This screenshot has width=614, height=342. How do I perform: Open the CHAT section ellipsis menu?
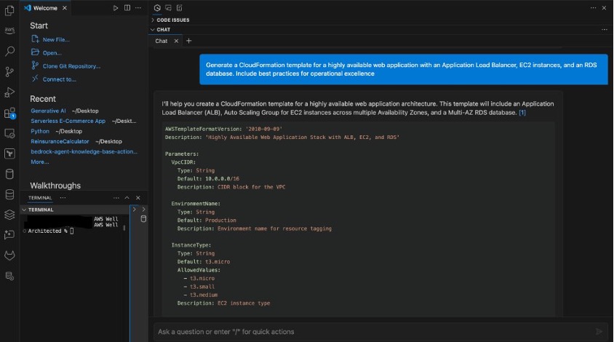point(605,29)
